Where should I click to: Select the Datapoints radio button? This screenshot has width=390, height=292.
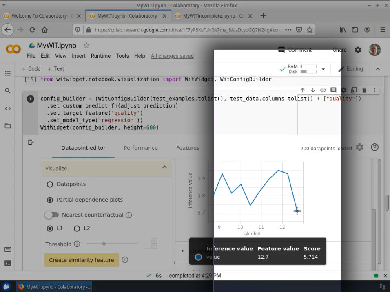(x=50, y=184)
